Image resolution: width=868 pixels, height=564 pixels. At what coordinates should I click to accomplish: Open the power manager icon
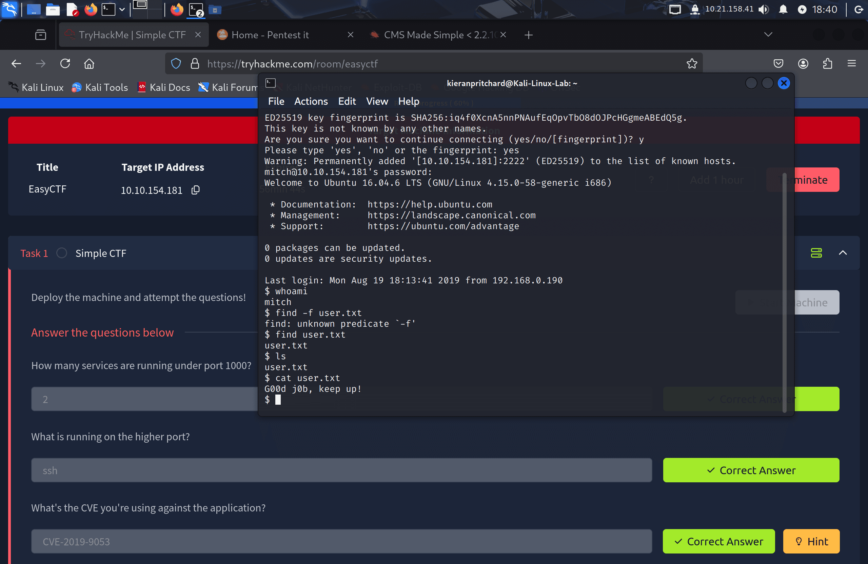click(x=802, y=9)
